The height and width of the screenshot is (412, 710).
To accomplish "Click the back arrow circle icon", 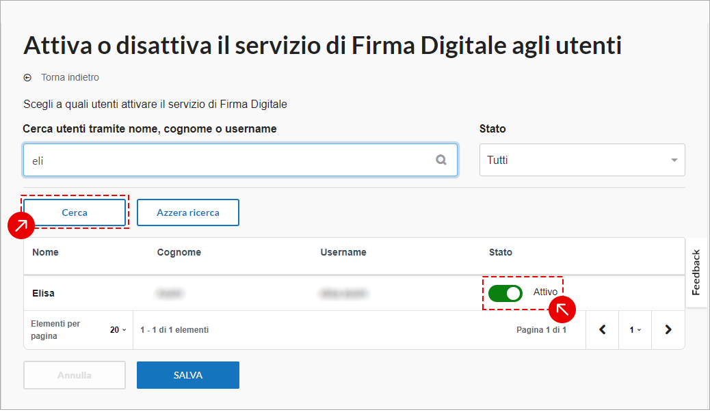I will click(x=27, y=78).
